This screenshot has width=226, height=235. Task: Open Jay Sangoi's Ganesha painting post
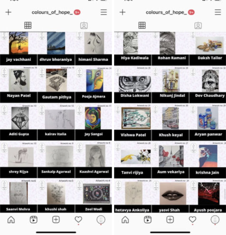pos(93,122)
